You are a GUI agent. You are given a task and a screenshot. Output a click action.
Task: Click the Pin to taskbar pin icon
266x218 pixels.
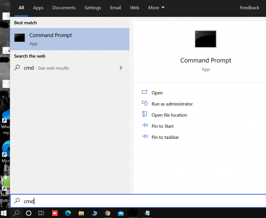pos(145,136)
